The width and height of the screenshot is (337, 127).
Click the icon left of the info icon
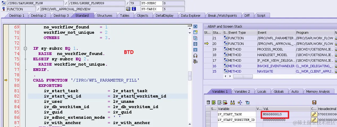pyautogui.click(x=128, y=9)
